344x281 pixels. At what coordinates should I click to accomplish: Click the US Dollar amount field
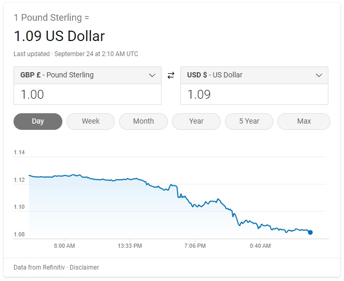254,95
